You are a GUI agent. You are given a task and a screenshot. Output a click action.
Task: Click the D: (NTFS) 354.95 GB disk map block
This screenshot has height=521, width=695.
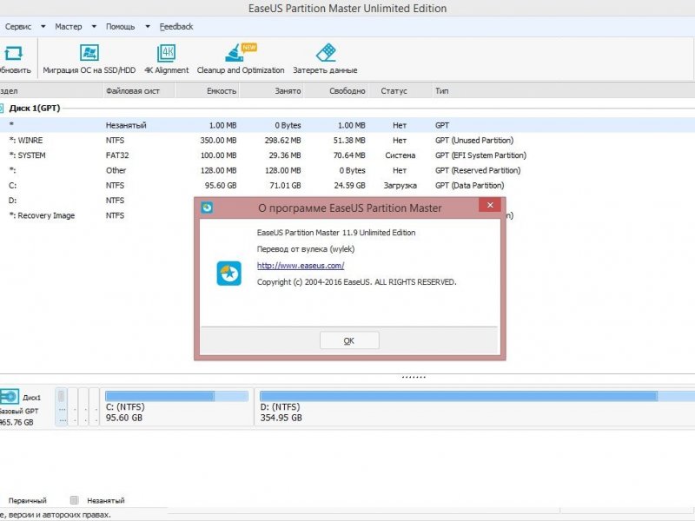coord(475,407)
